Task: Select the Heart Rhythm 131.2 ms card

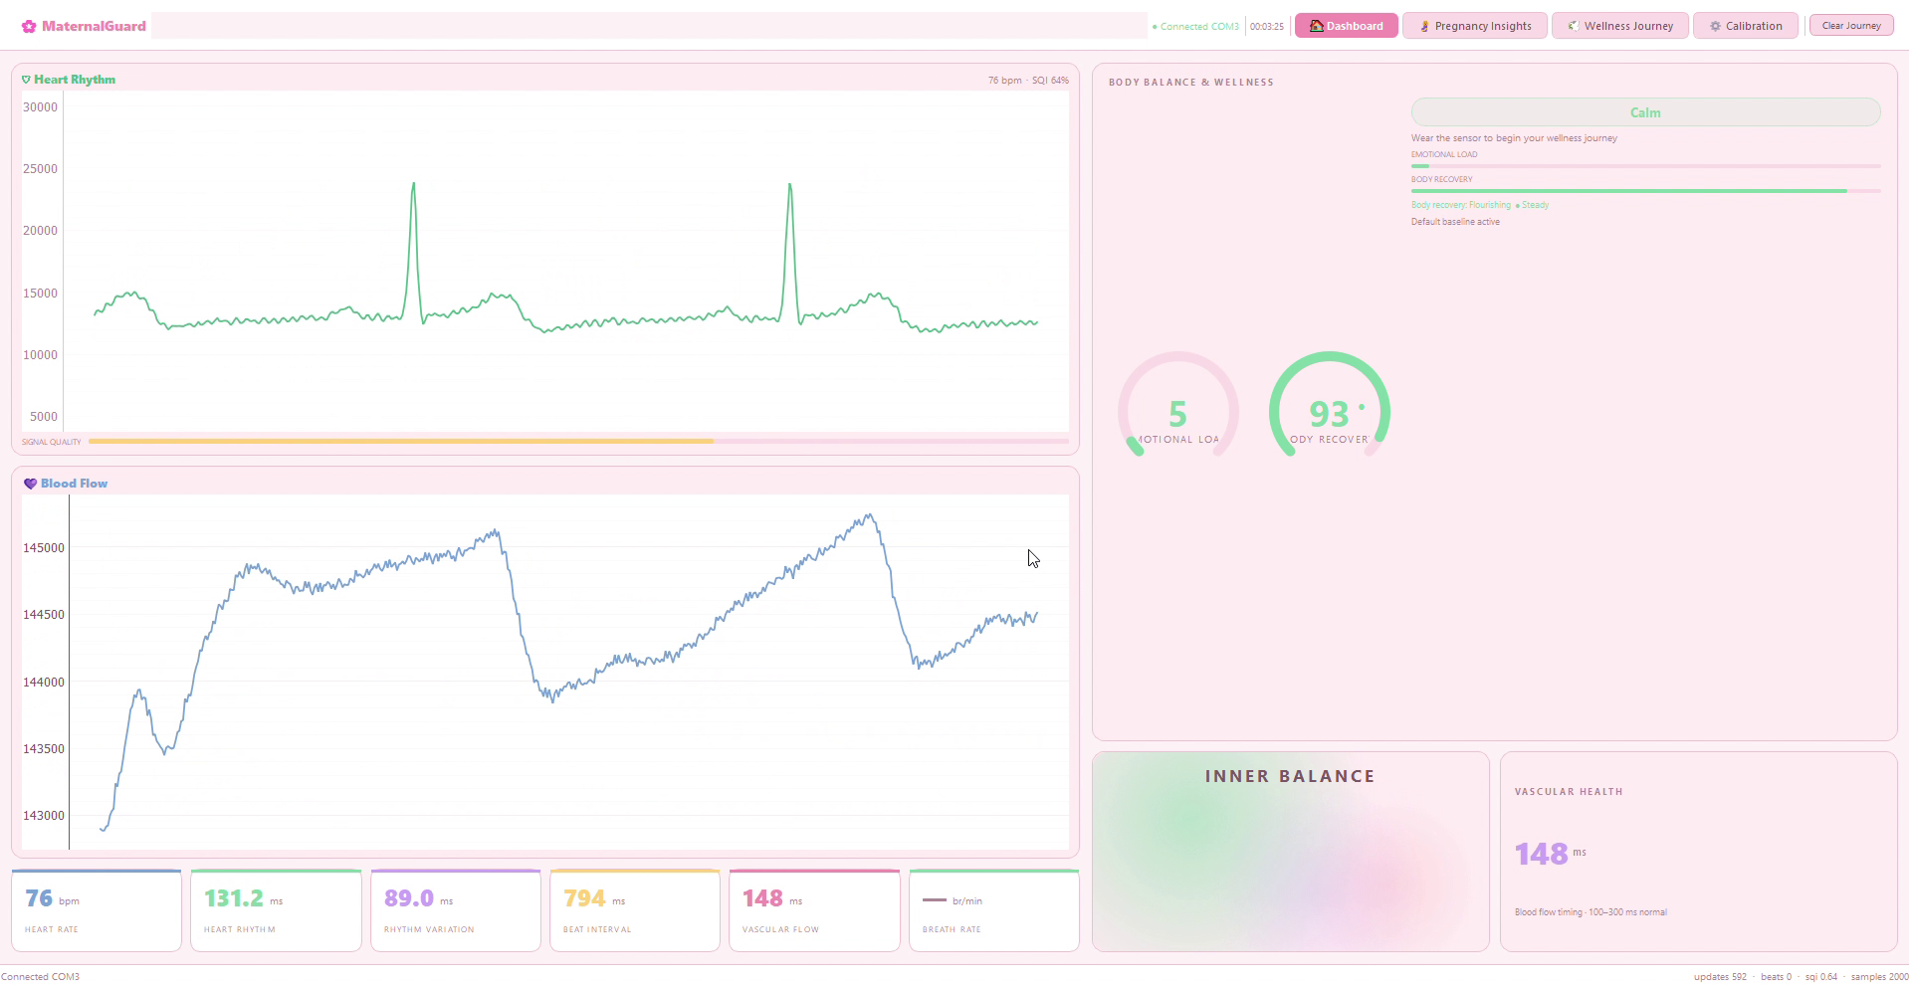Action: tap(276, 910)
